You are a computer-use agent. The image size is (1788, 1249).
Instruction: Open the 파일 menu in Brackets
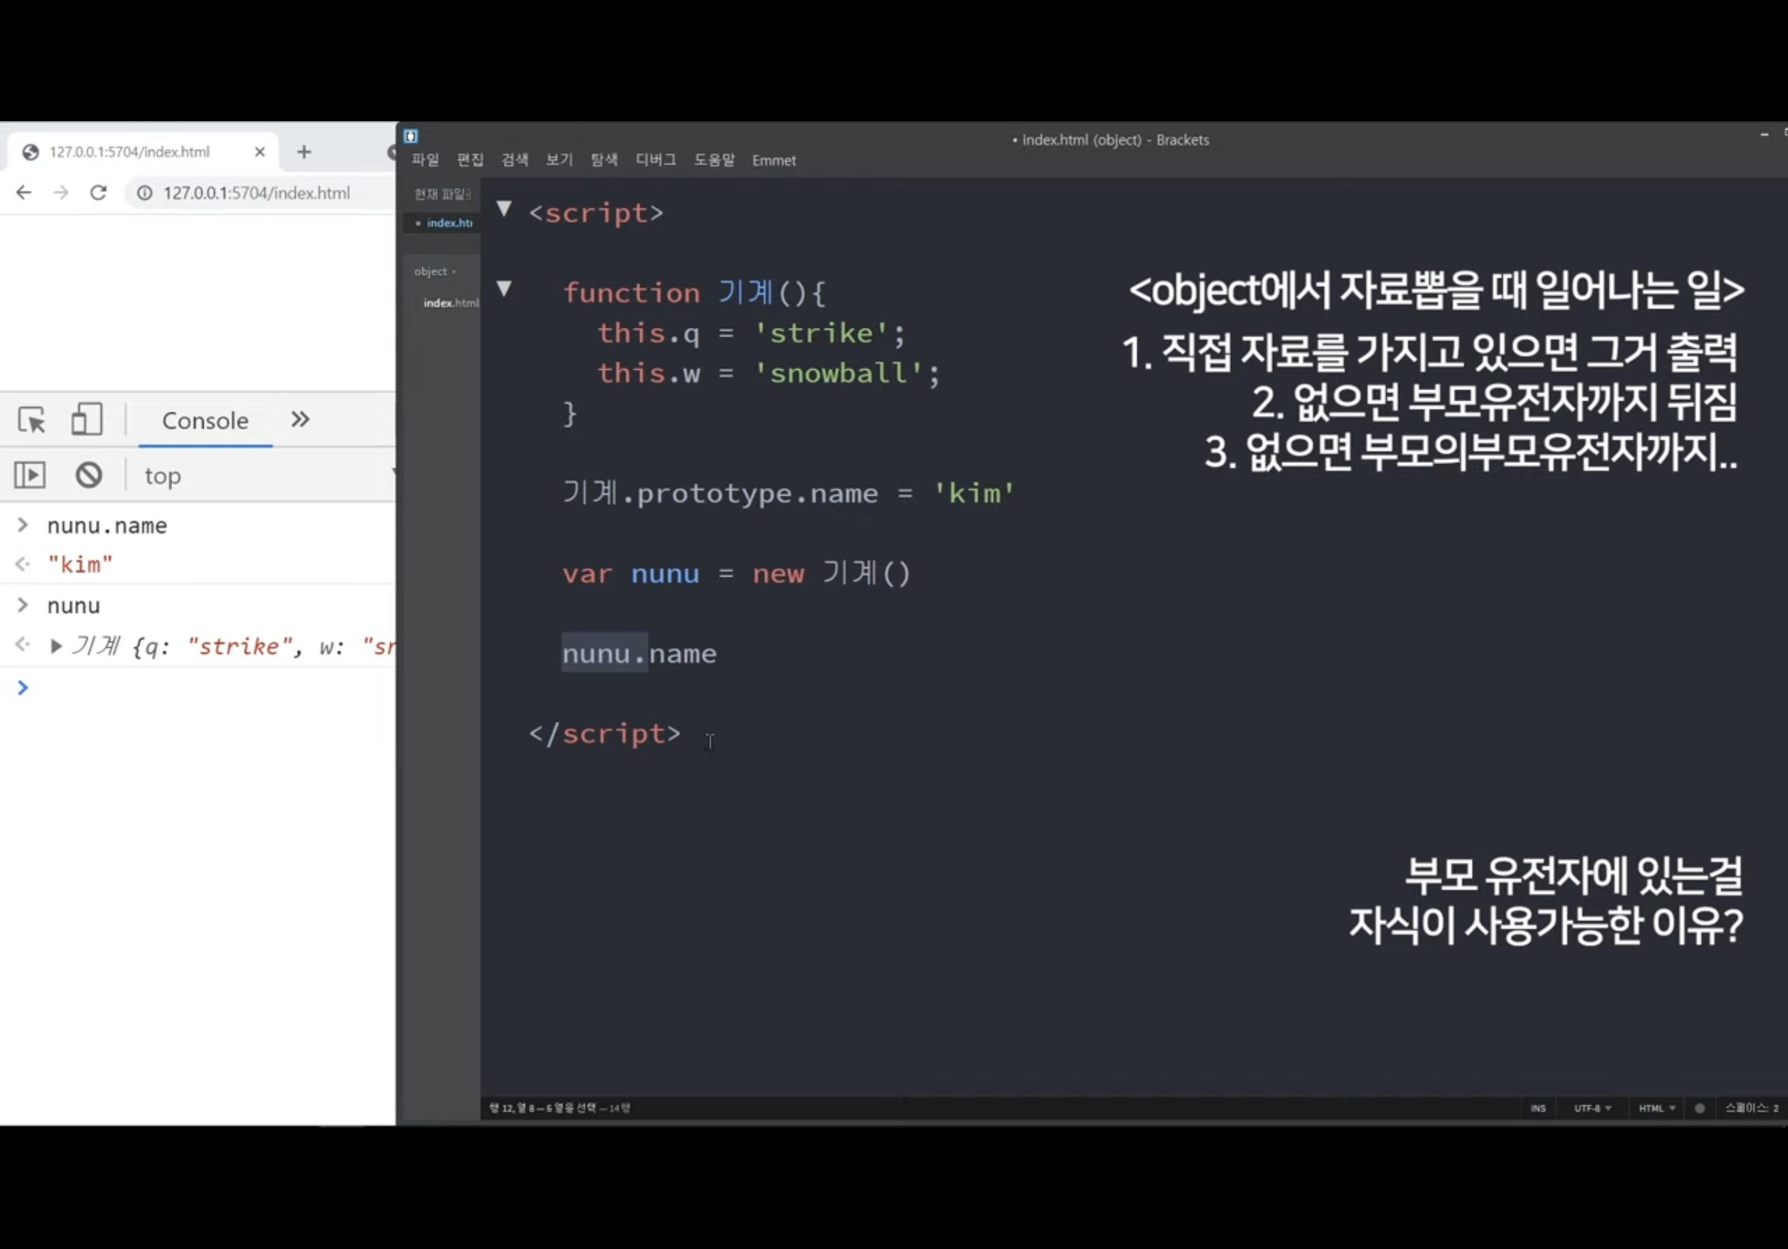pos(425,160)
